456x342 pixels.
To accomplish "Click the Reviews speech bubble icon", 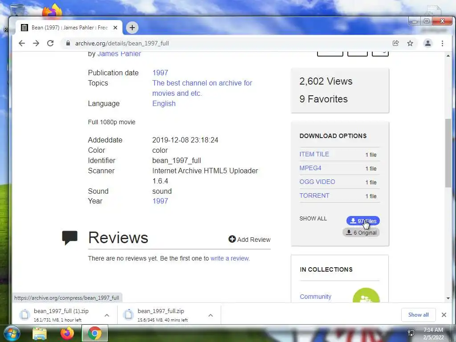I will point(70,238).
